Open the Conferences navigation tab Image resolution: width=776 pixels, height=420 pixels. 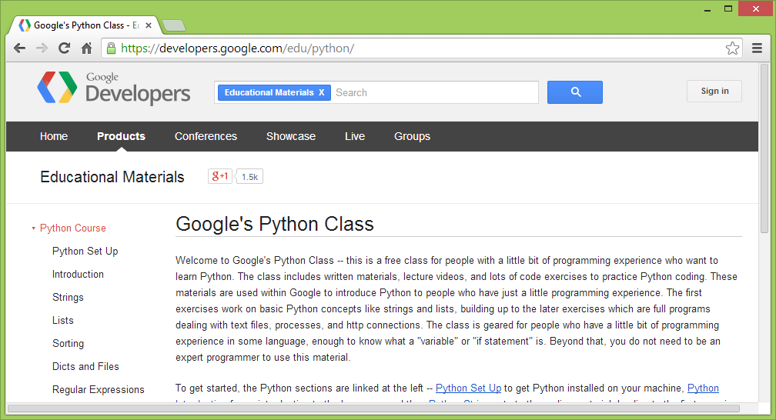point(206,136)
